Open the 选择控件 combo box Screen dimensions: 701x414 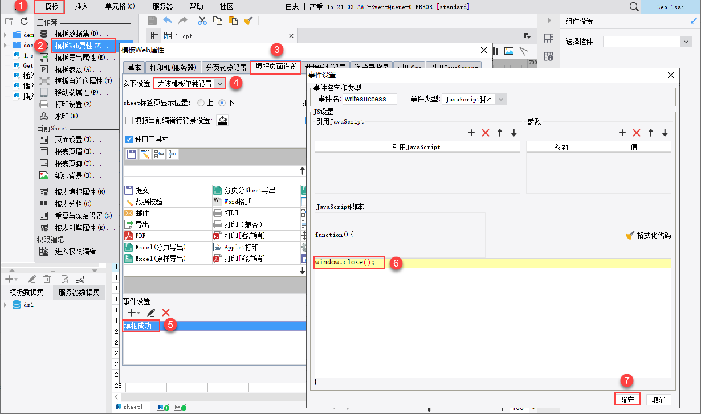pyautogui.click(x=647, y=42)
